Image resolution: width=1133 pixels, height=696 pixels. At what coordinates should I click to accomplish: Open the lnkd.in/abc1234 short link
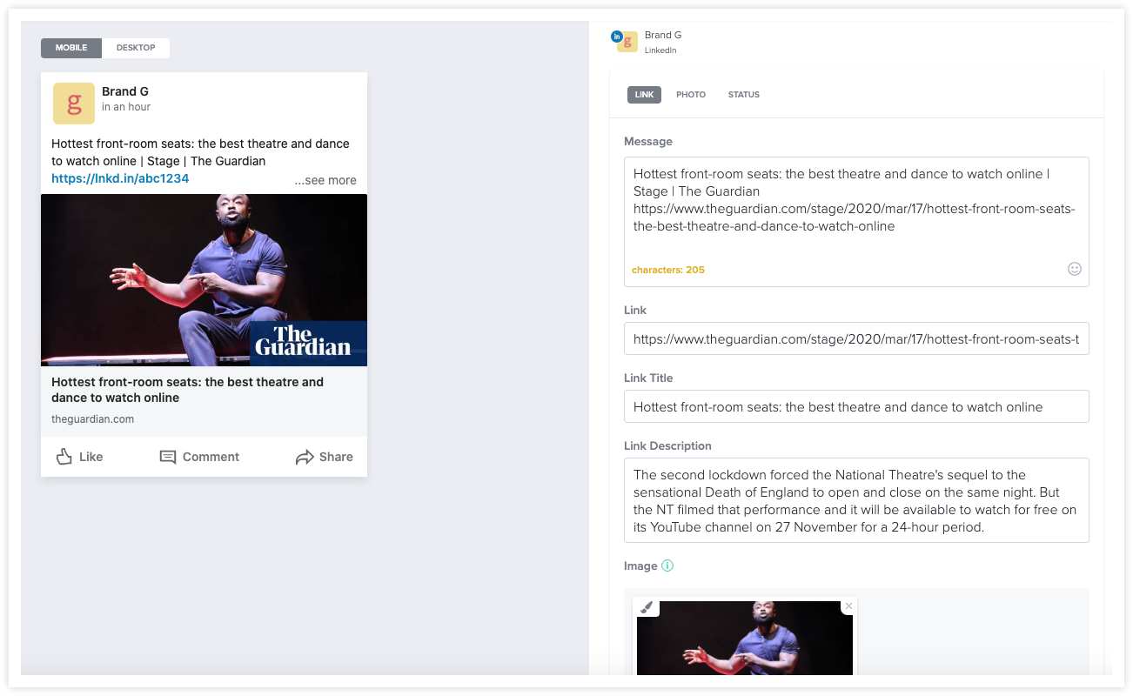pos(120,178)
